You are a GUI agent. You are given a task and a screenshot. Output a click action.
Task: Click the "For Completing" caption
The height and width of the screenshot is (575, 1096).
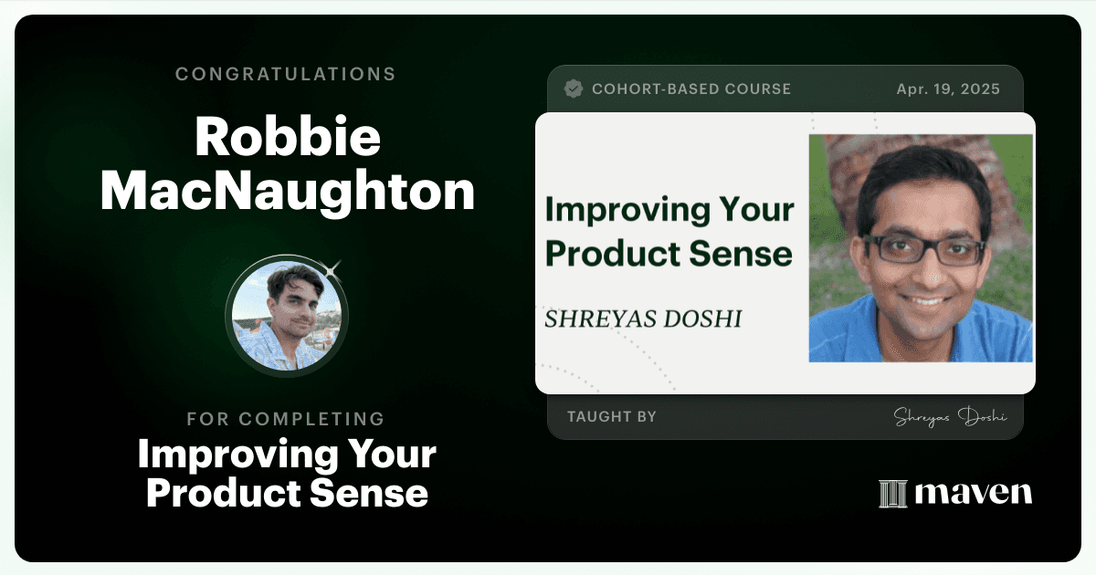(x=286, y=419)
